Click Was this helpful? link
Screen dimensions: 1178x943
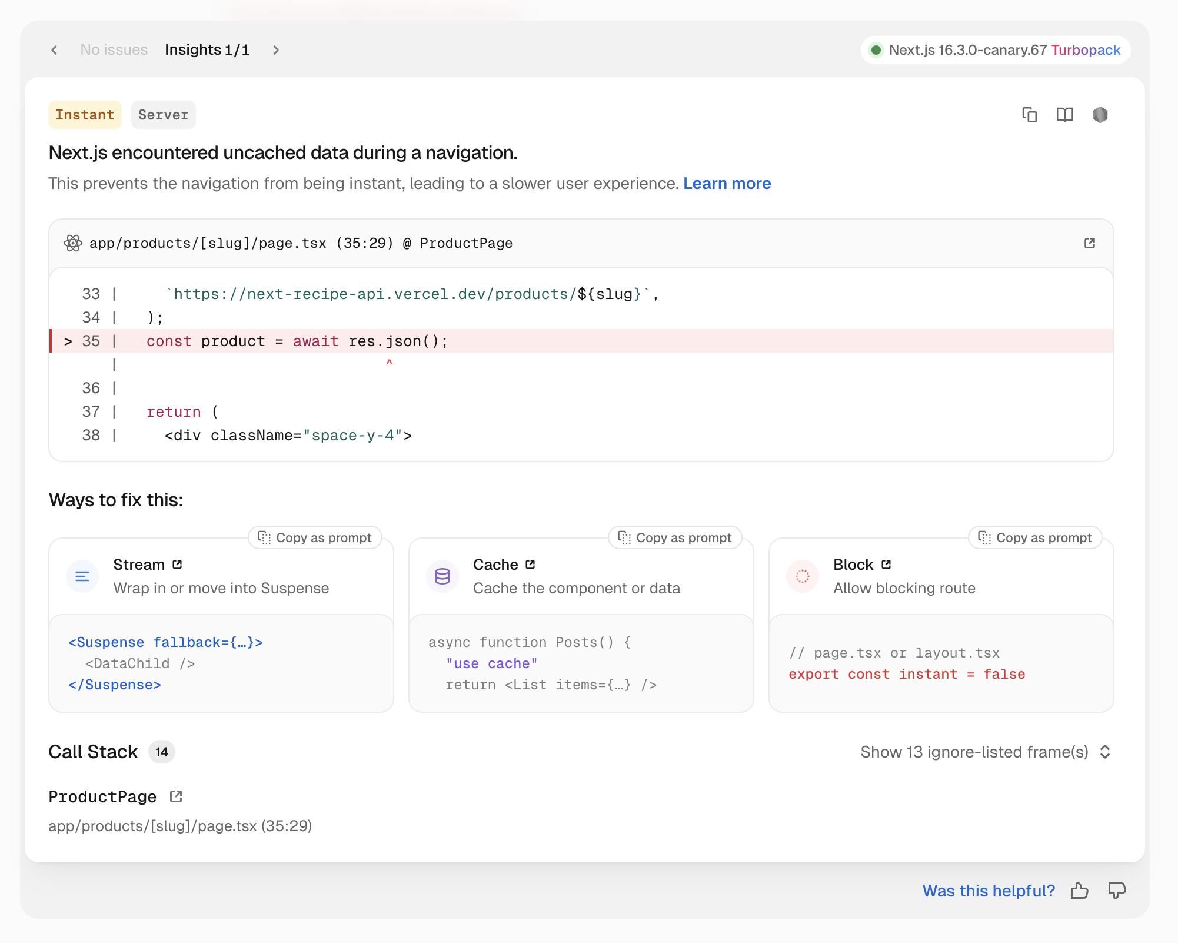pyautogui.click(x=989, y=891)
